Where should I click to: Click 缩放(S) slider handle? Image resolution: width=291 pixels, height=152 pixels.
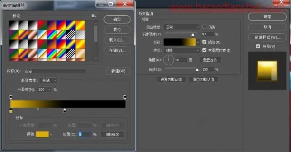point(197,69)
